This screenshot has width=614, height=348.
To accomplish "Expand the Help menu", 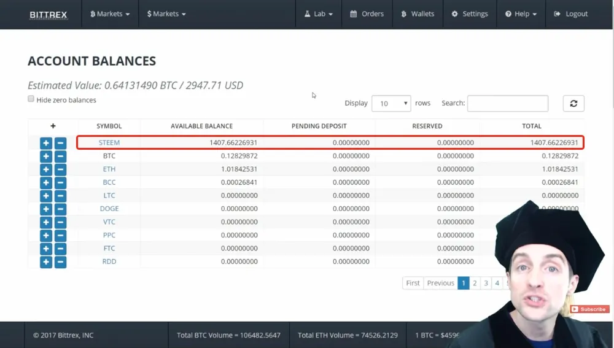I will coord(521,14).
